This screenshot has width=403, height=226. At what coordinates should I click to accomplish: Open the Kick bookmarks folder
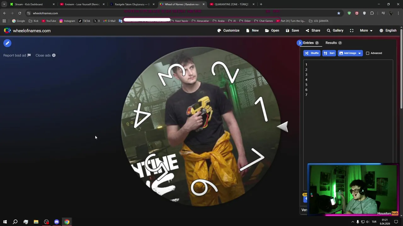(x=33, y=21)
